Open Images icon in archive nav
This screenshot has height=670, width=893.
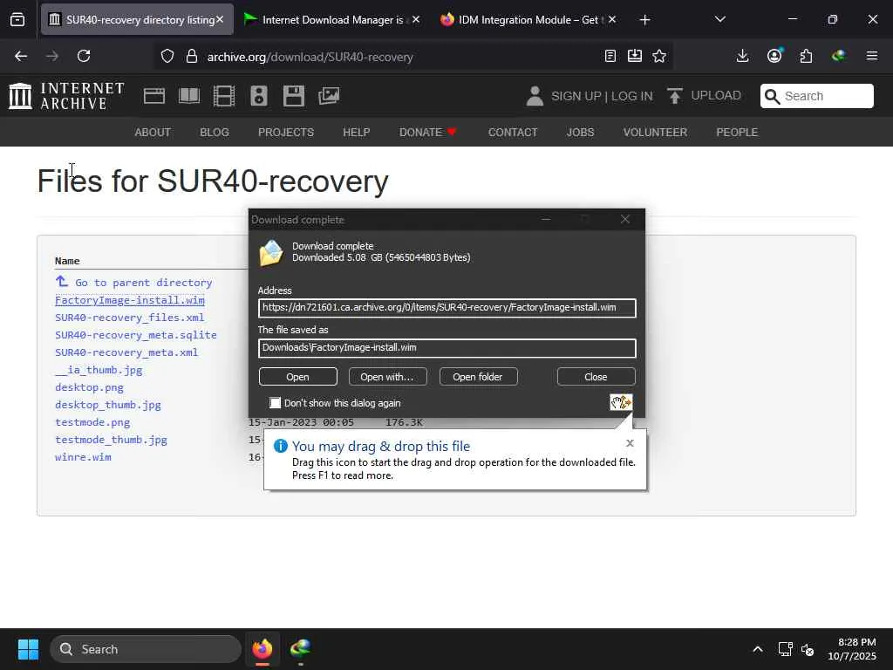point(329,96)
